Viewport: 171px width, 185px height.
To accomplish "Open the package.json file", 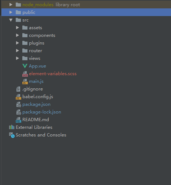I will click(36, 104).
